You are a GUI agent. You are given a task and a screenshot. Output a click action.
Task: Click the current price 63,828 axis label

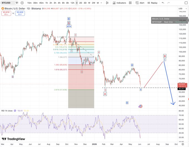(182, 85)
